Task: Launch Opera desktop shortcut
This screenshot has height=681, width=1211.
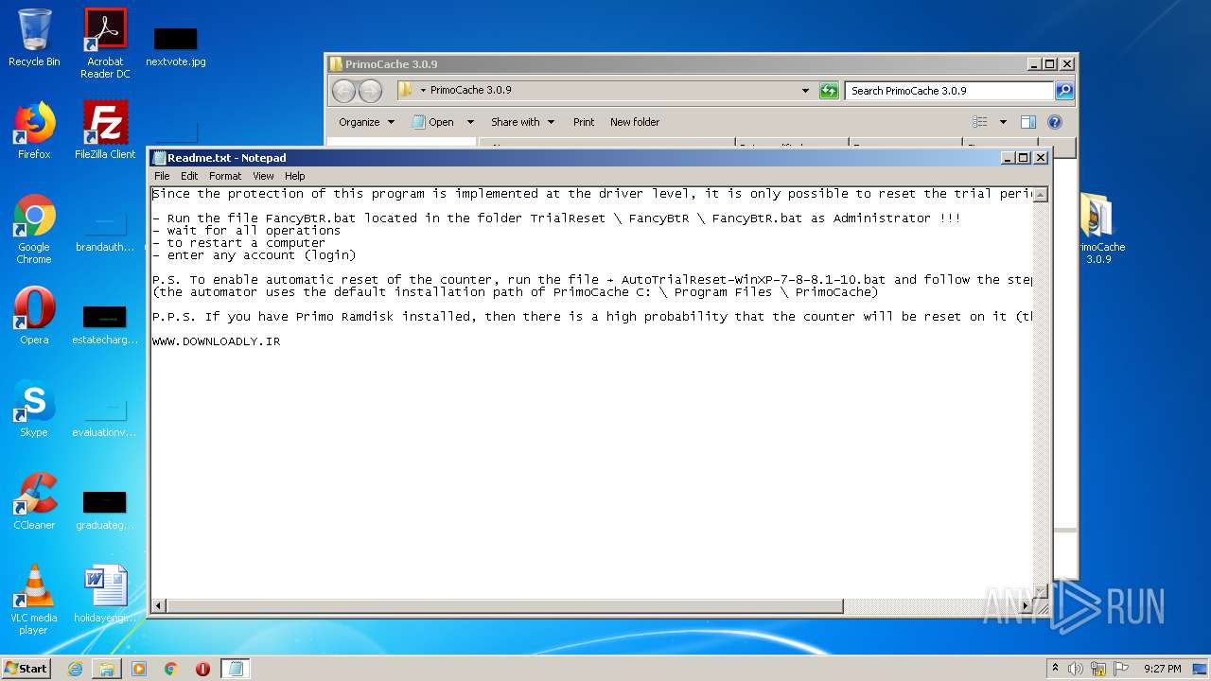Action: coord(34,316)
